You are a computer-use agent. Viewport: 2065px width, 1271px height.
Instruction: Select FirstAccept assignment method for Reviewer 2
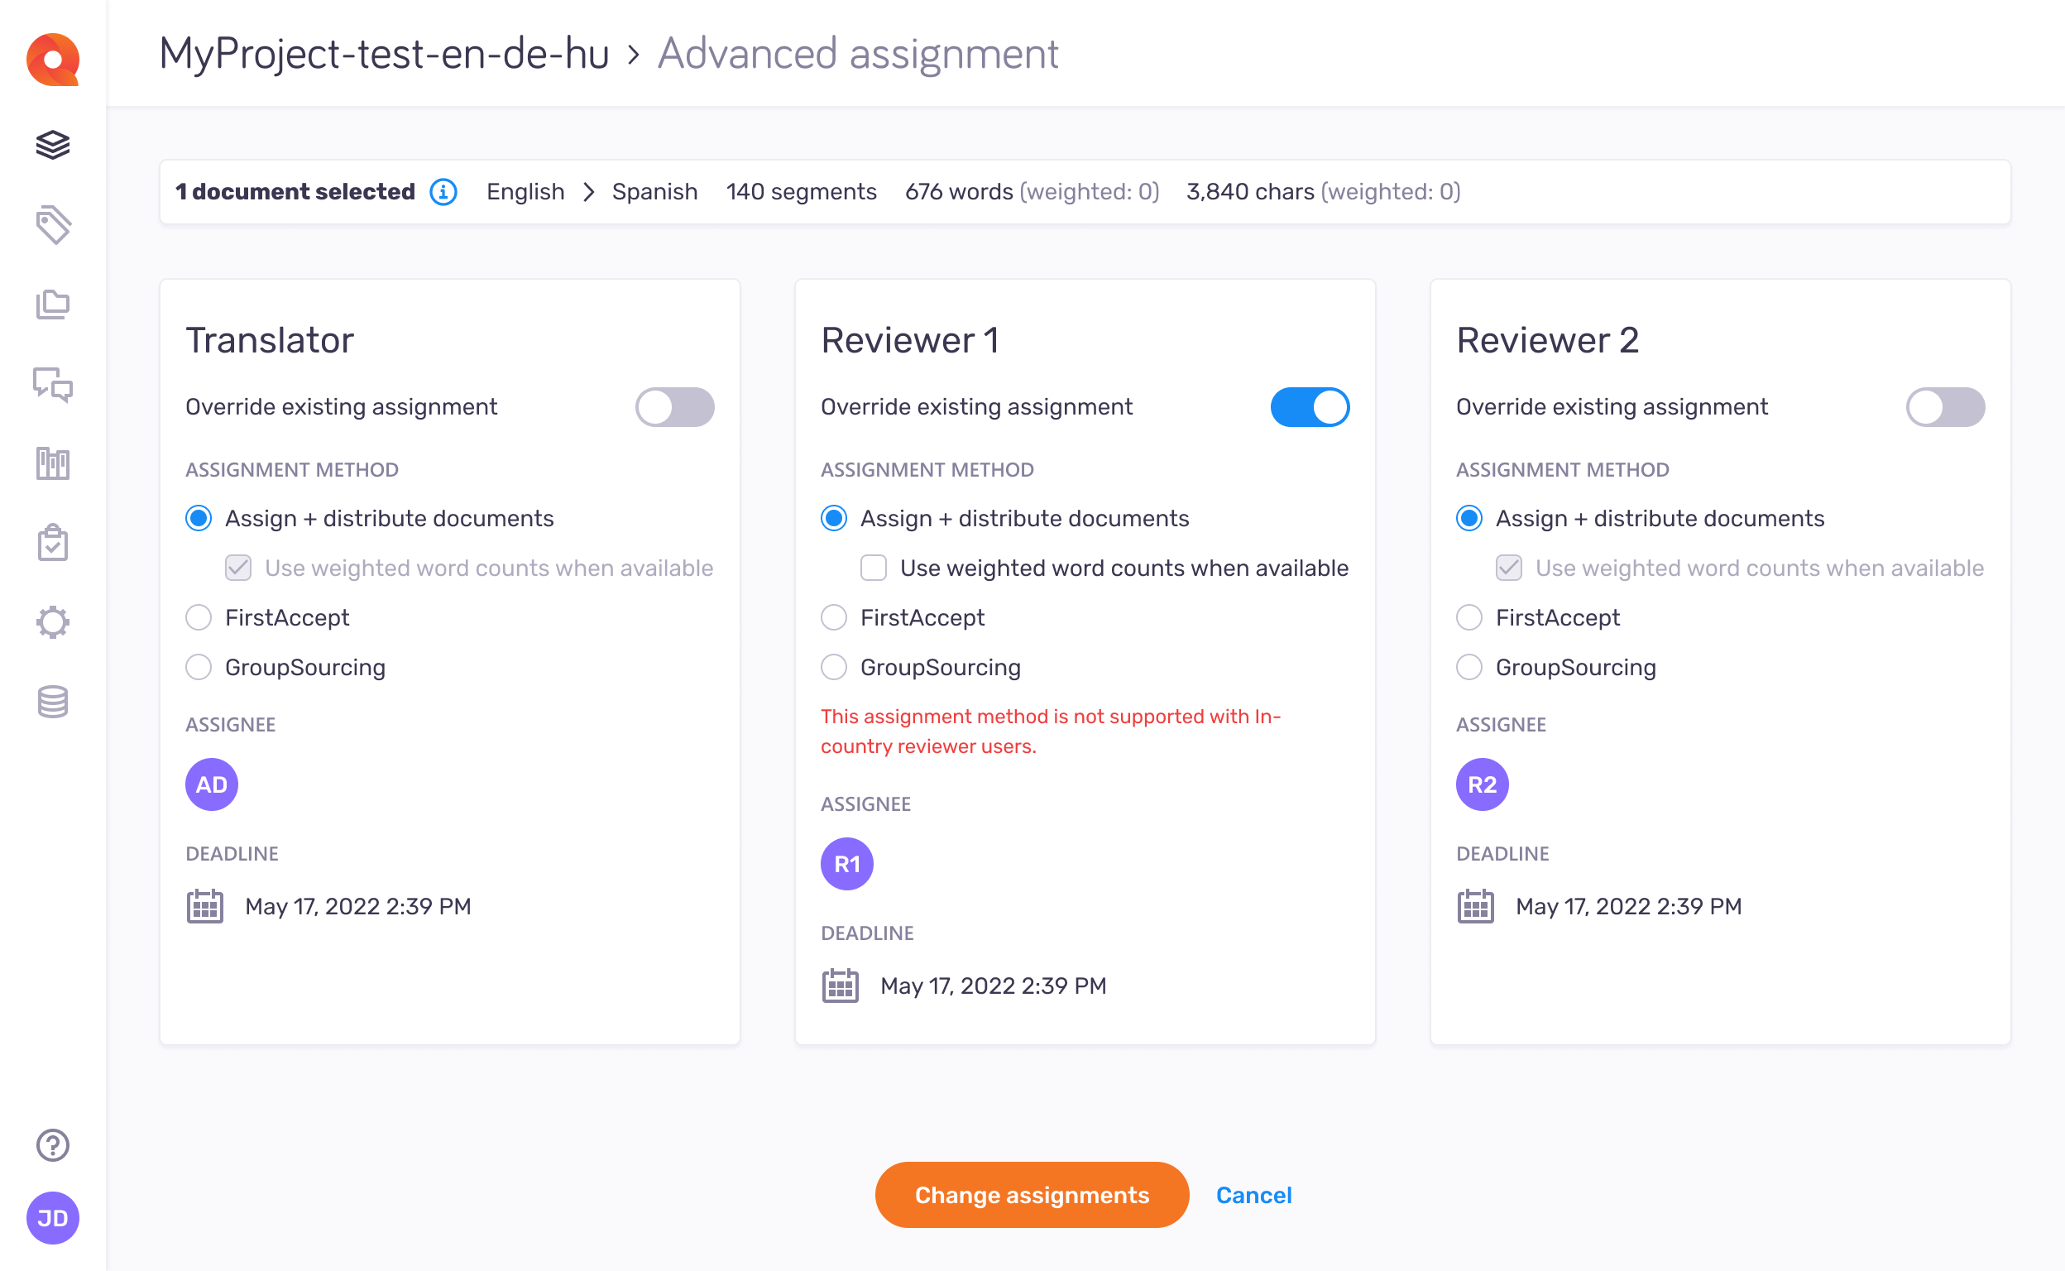pos(1471,616)
